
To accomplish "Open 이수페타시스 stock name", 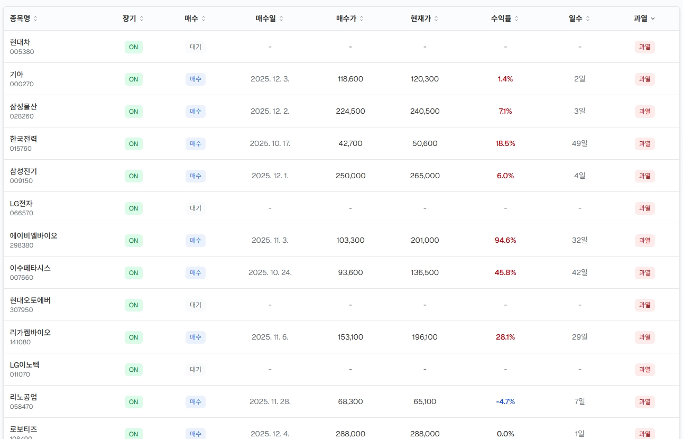I will tap(30, 268).
